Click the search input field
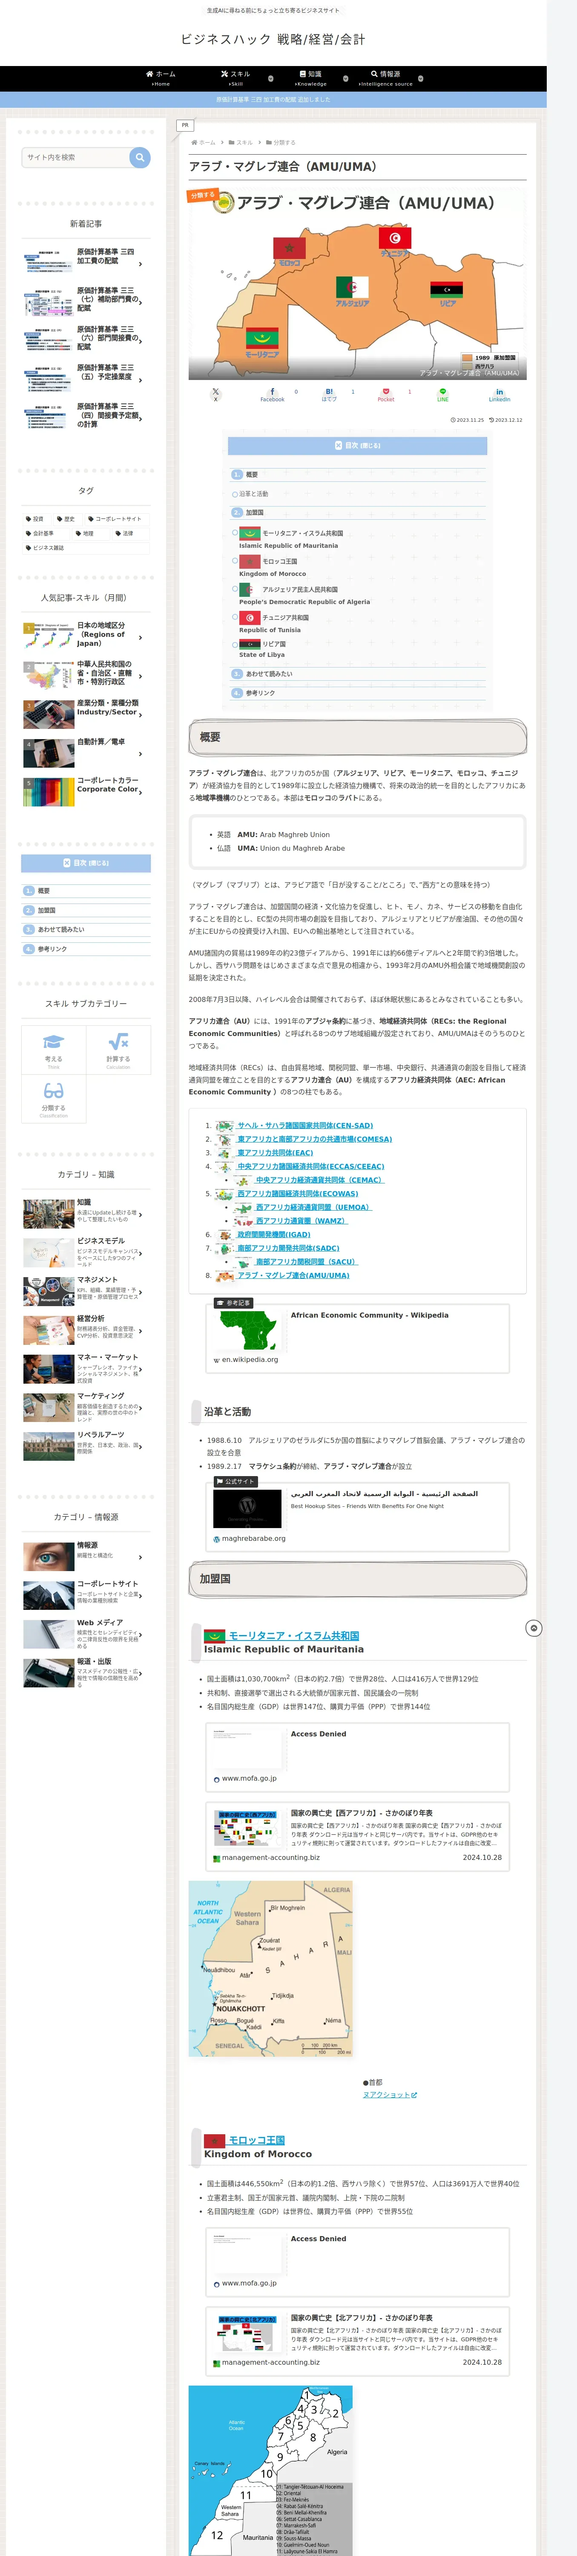This screenshot has height=2556, width=577. pos(75,157)
